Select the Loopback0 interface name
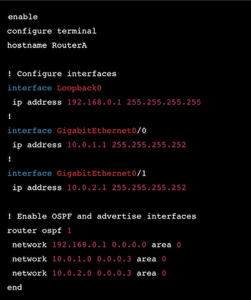This screenshot has width=251, height=300. point(79,88)
